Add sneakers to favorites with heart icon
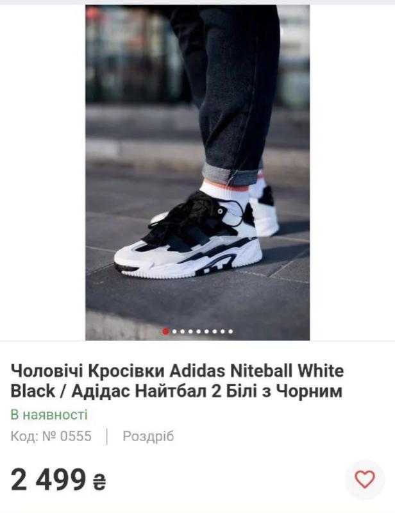This screenshot has height=513, width=395. coord(365,480)
